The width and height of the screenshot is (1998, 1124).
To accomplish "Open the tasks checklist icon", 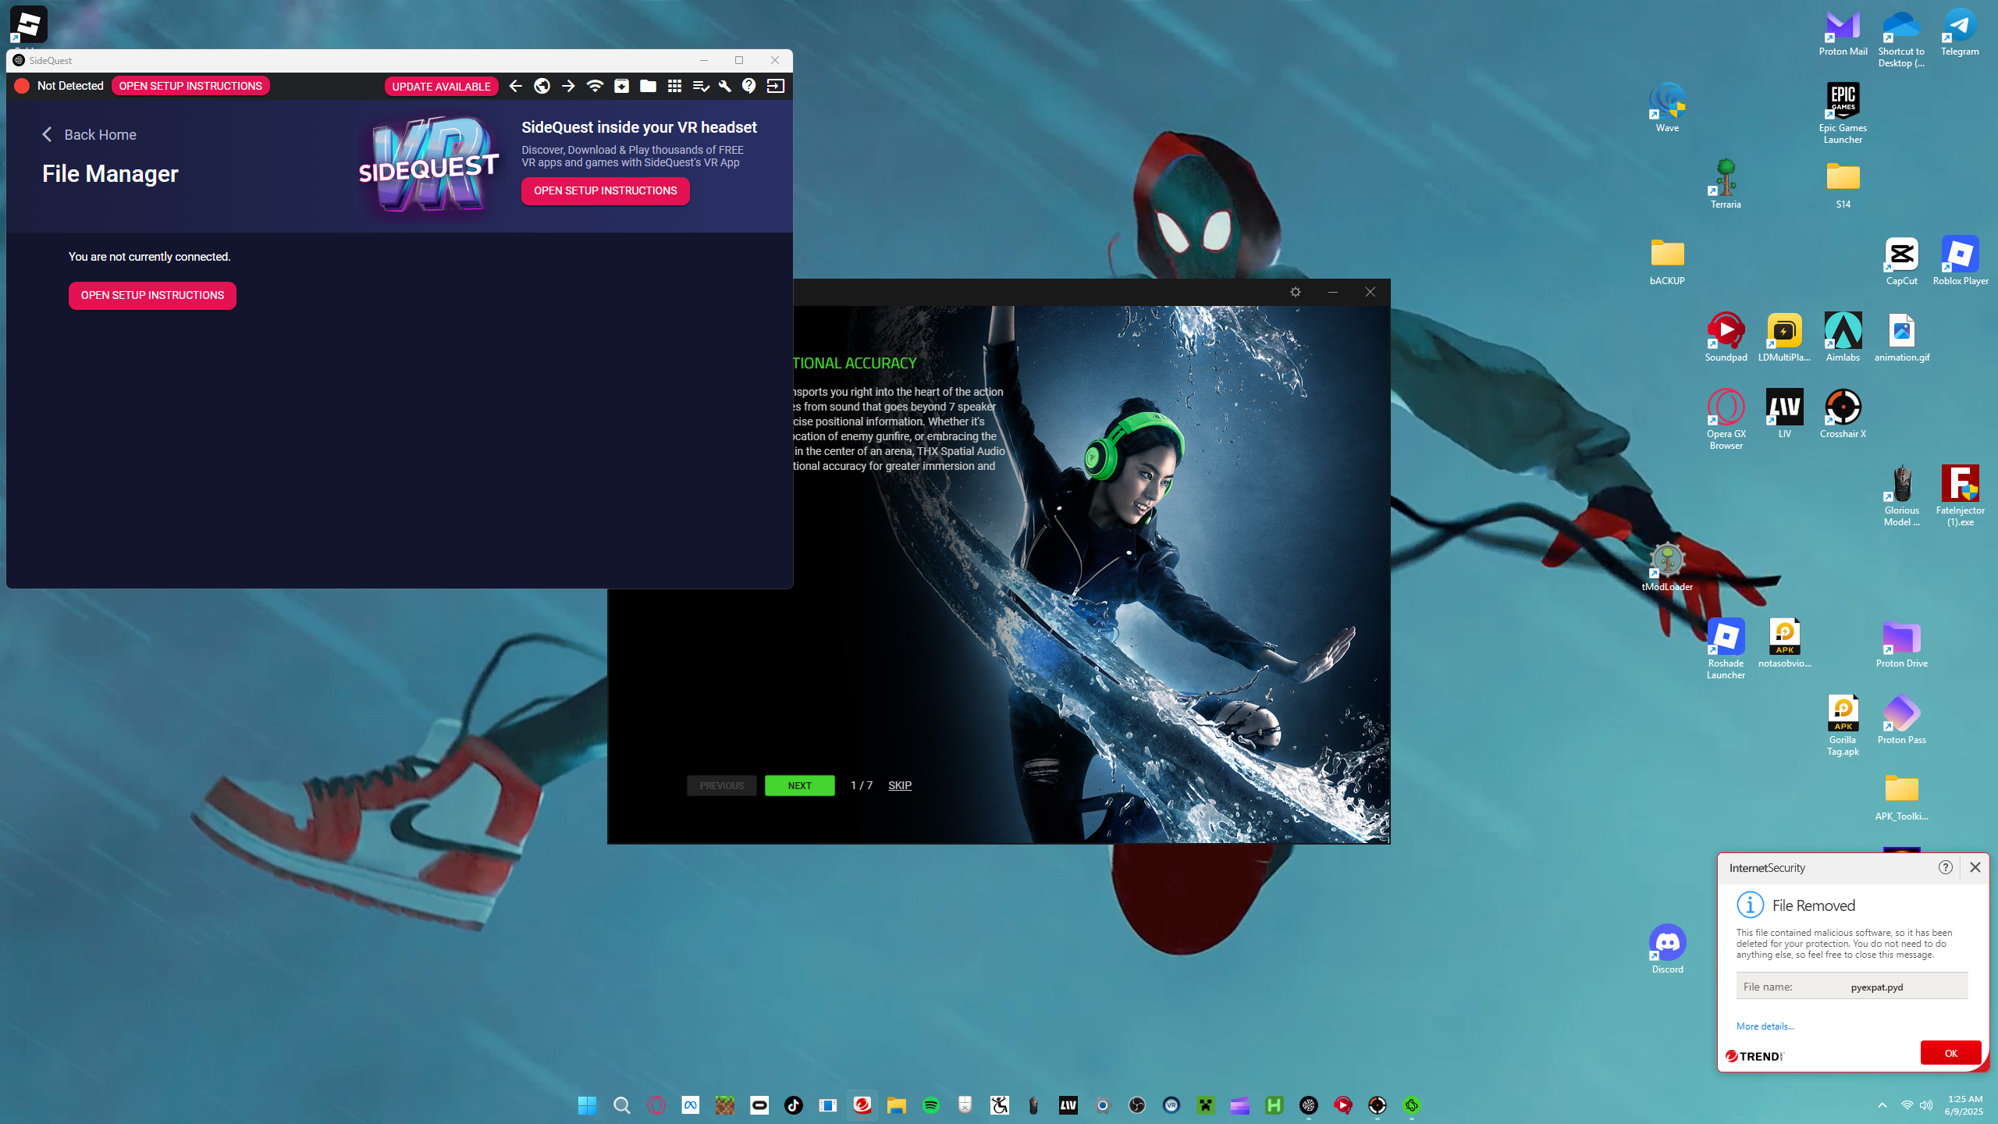I will tap(701, 86).
